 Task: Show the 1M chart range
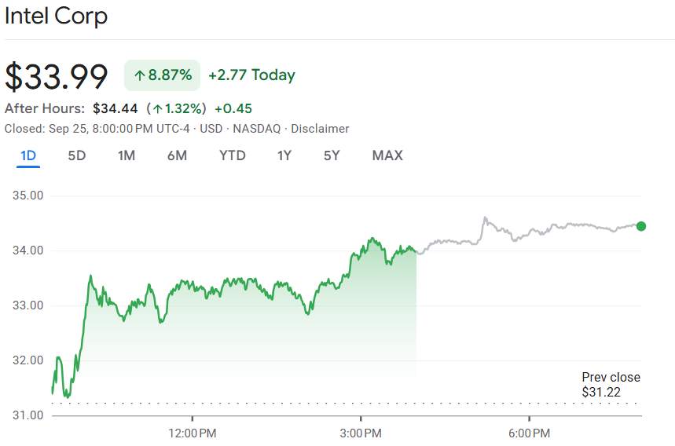coord(127,155)
